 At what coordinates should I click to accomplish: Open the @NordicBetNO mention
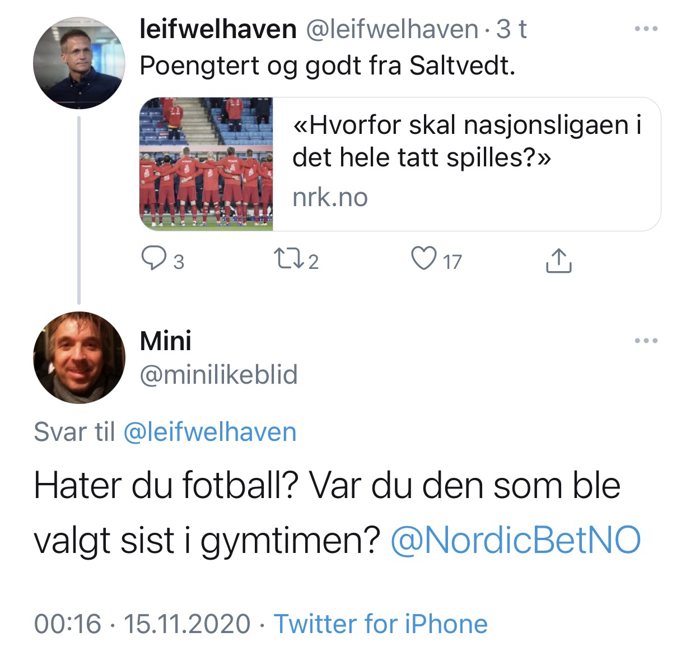(515, 540)
